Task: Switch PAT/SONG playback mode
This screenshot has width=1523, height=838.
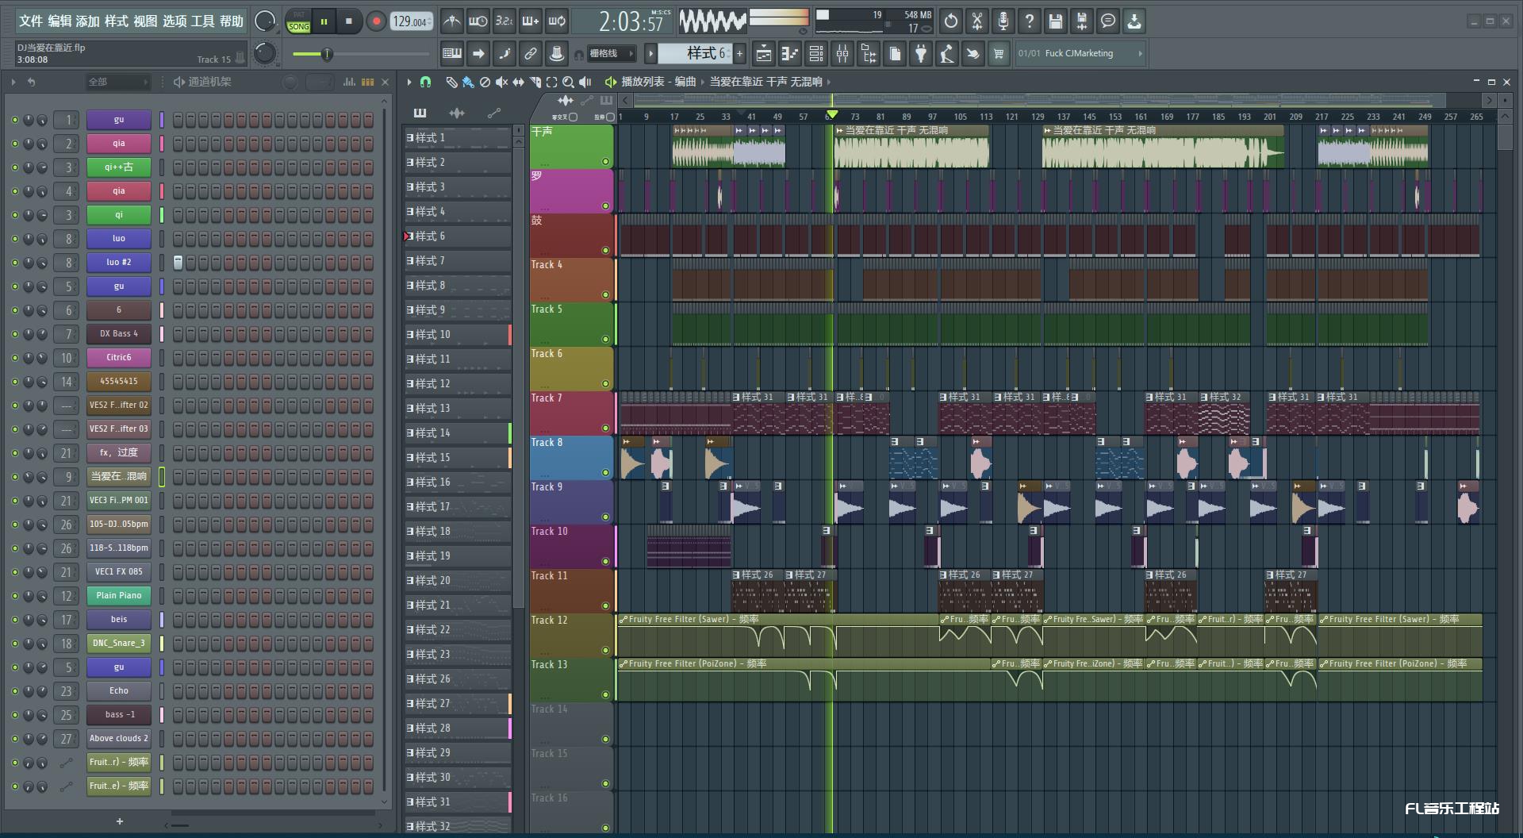Action: (299, 21)
